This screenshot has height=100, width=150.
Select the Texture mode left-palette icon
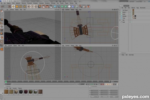coord(2,41)
